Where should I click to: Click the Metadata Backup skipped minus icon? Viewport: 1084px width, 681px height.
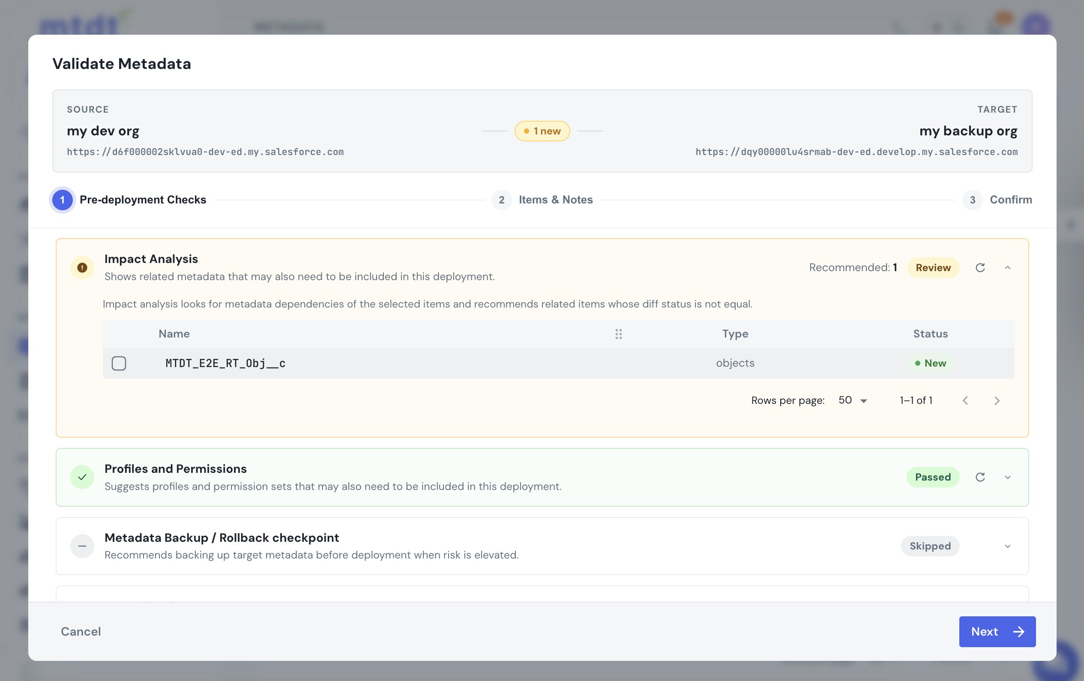pyautogui.click(x=82, y=546)
